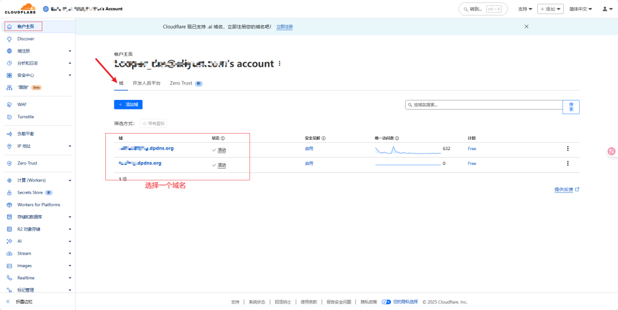This screenshot has height=310, width=618.
Task: Collapse sidebar with double-chevron icon
Action: (x=8, y=302)
